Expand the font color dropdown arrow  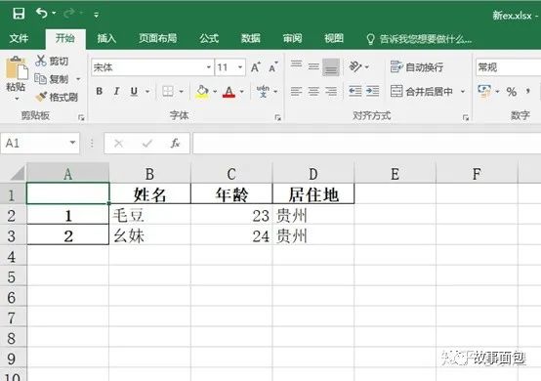pos(242,92)
